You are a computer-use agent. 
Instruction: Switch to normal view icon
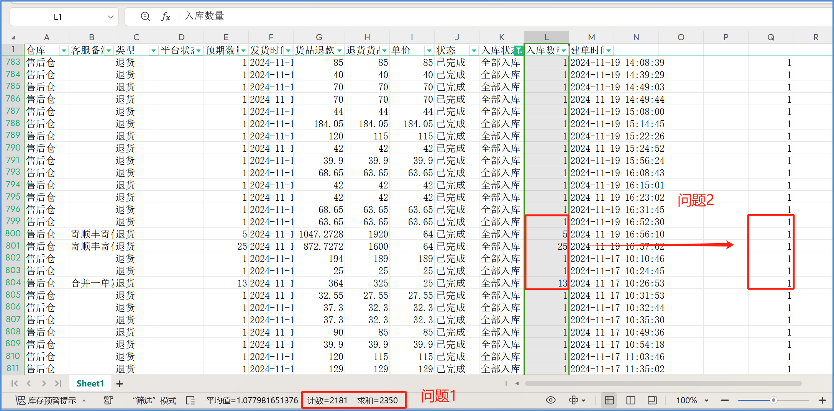(x=609, y=400)
